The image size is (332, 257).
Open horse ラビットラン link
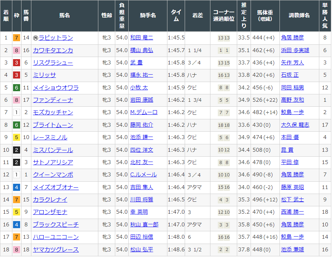click(x=56, y=38)
